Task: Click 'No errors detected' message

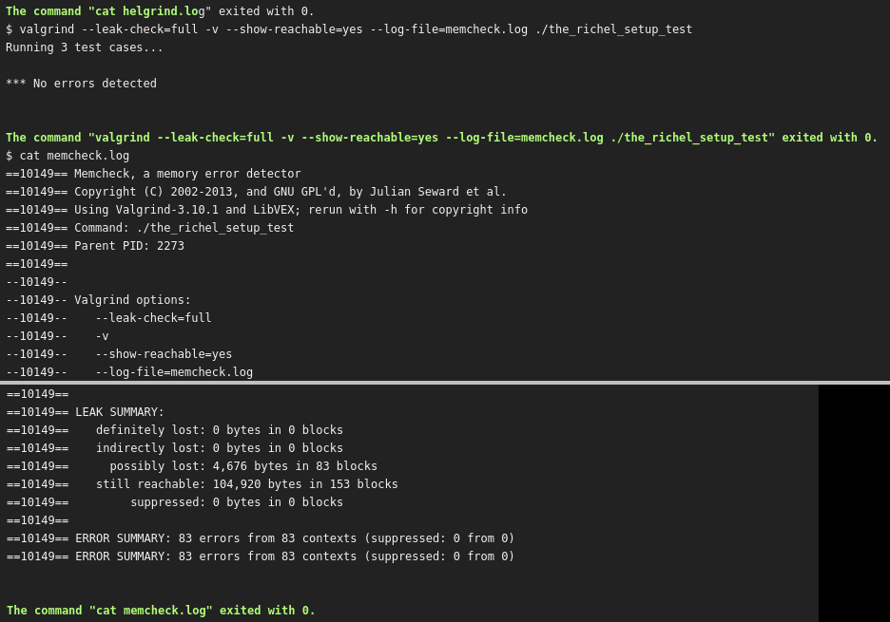Action: (81, 84)
